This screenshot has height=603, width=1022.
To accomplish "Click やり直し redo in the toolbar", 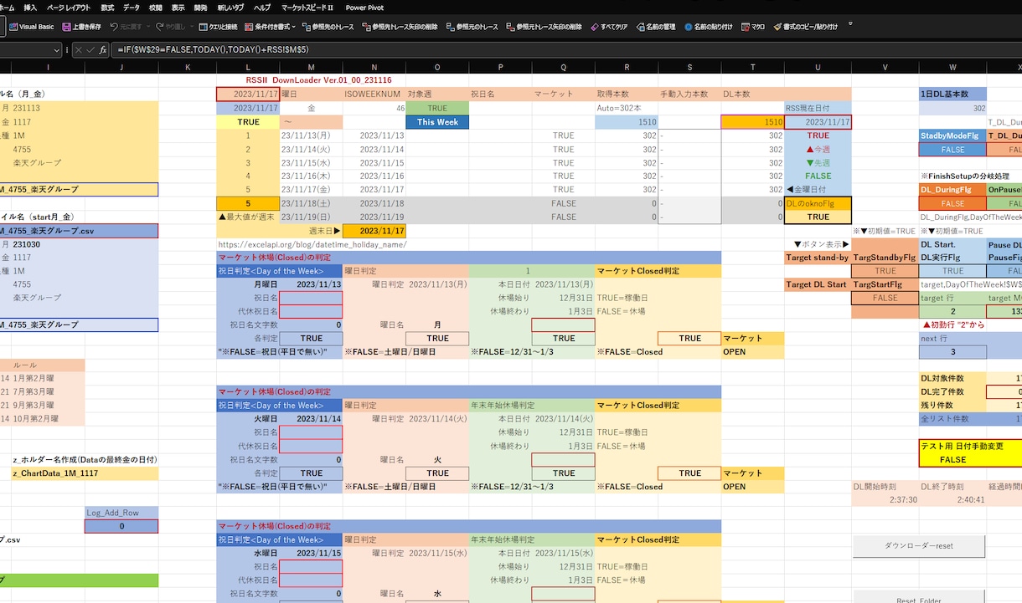I will pos(170,27).
